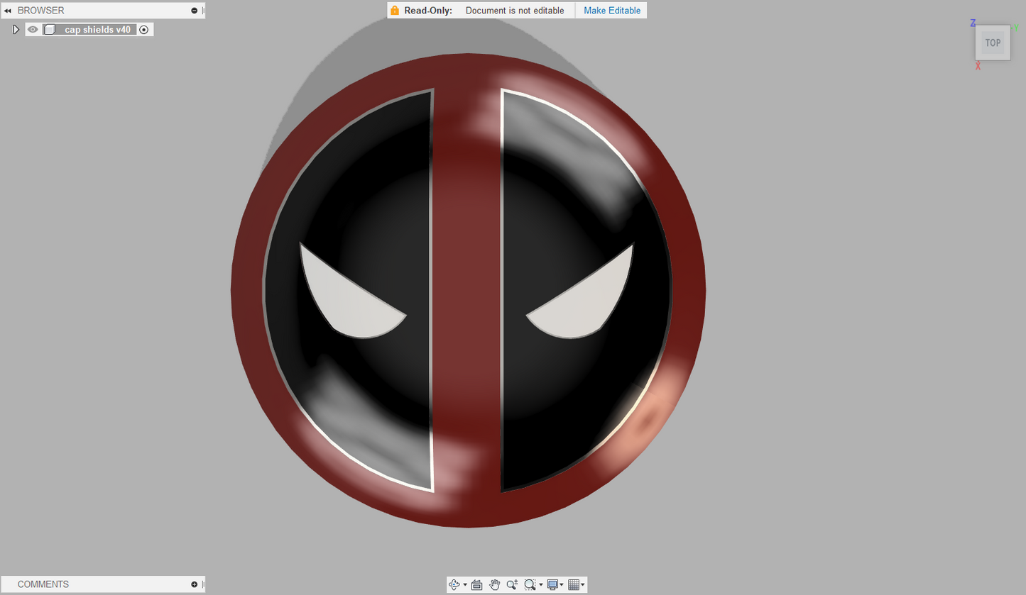Viewport: 1026px width, 595px height.
Task: Click the 'Document is not editable' message
Action: point(515,11)
